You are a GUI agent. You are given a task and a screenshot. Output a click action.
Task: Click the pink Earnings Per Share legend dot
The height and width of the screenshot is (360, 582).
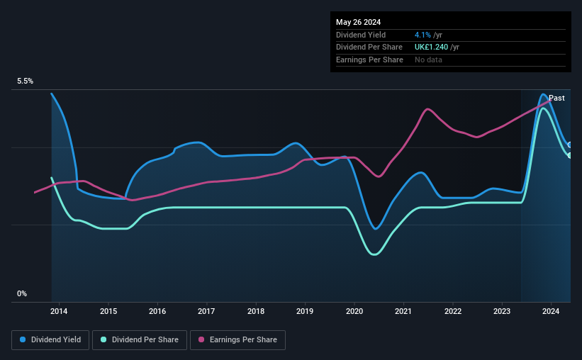click(x=201, y=339)
